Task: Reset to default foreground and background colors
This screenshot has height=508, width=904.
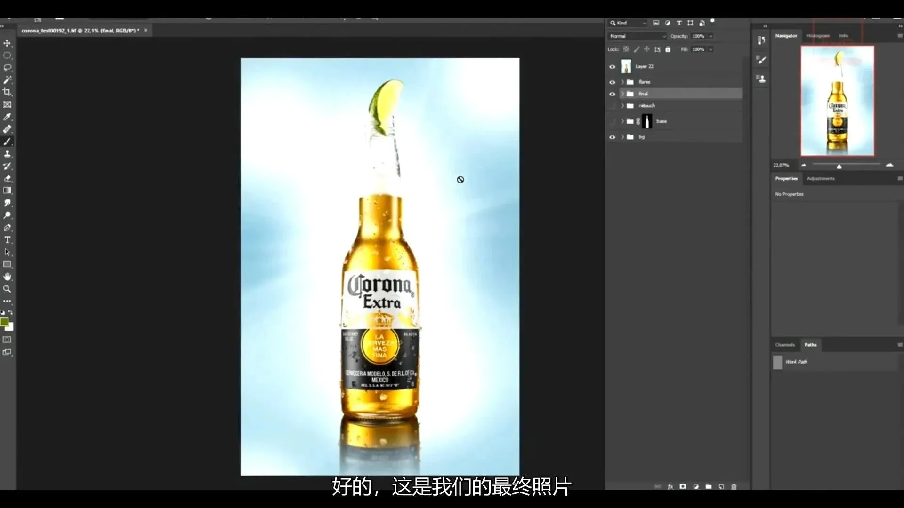Action: tap(3, 312)
